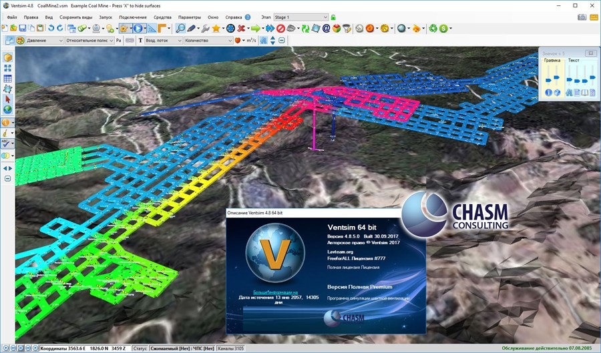Toggle the blue info graphics icon
The height and width of the screenshot is (353, 601).
[x=548, y=92]
